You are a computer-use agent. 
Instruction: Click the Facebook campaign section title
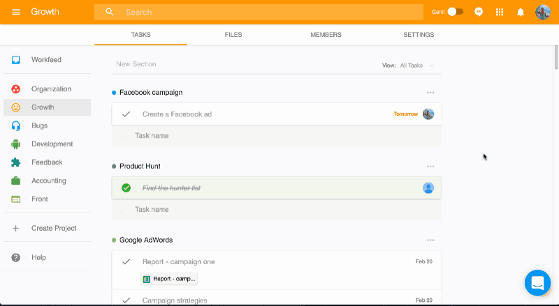click(151, 93)
